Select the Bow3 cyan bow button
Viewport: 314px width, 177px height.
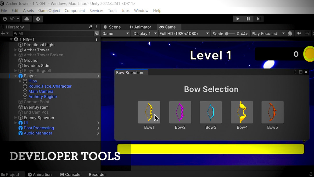tap(211, 112)
